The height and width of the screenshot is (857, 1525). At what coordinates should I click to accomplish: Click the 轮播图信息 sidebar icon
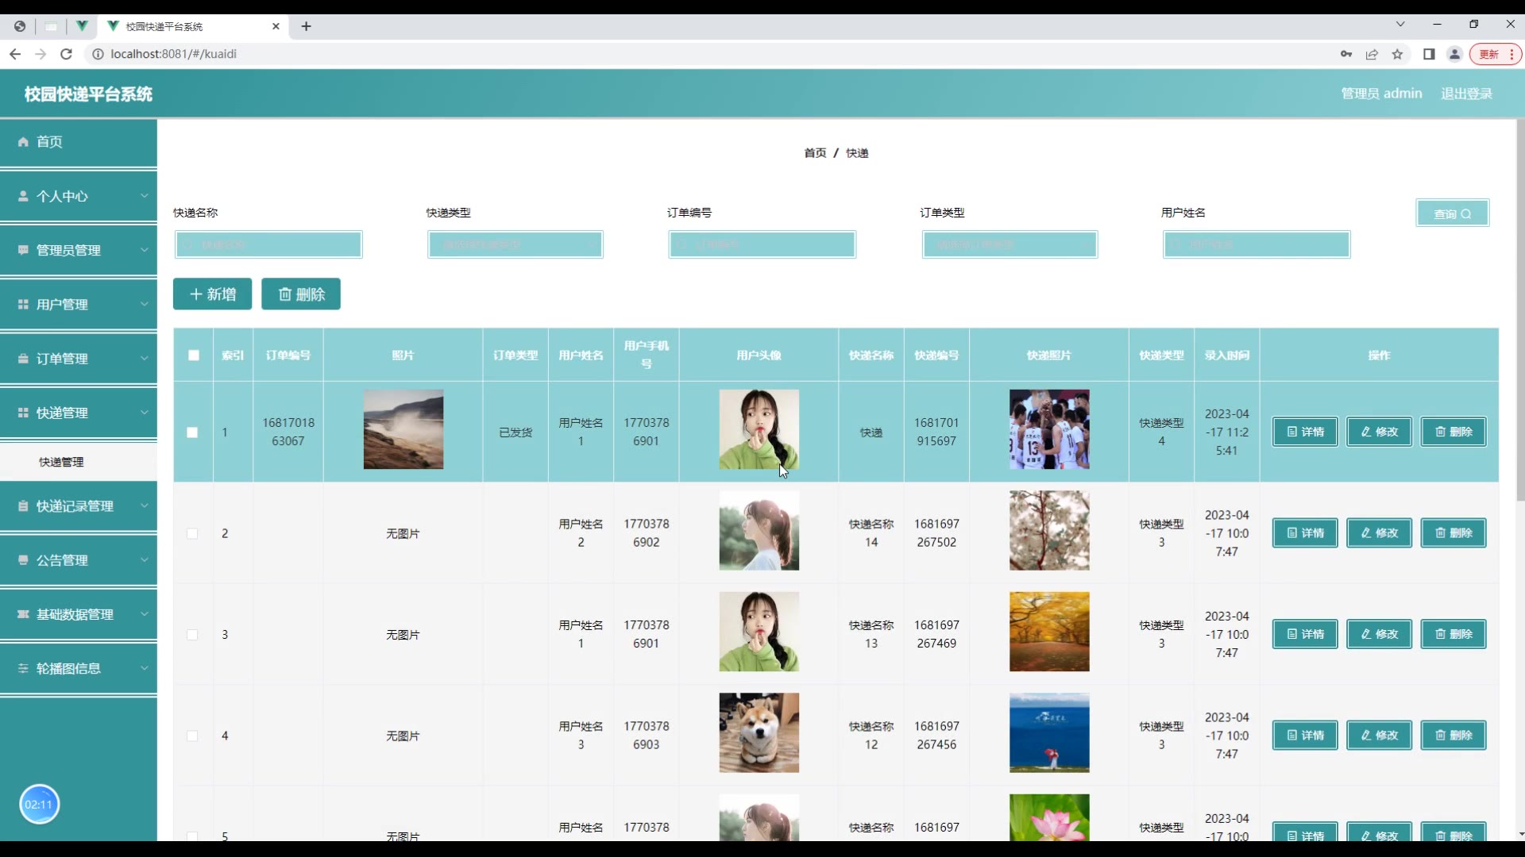point(23,669)
